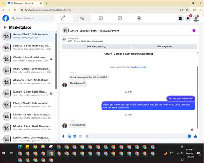Click the $850 listing thumbnail
Screen dimensions: 204x163
(x=64, y=40)
